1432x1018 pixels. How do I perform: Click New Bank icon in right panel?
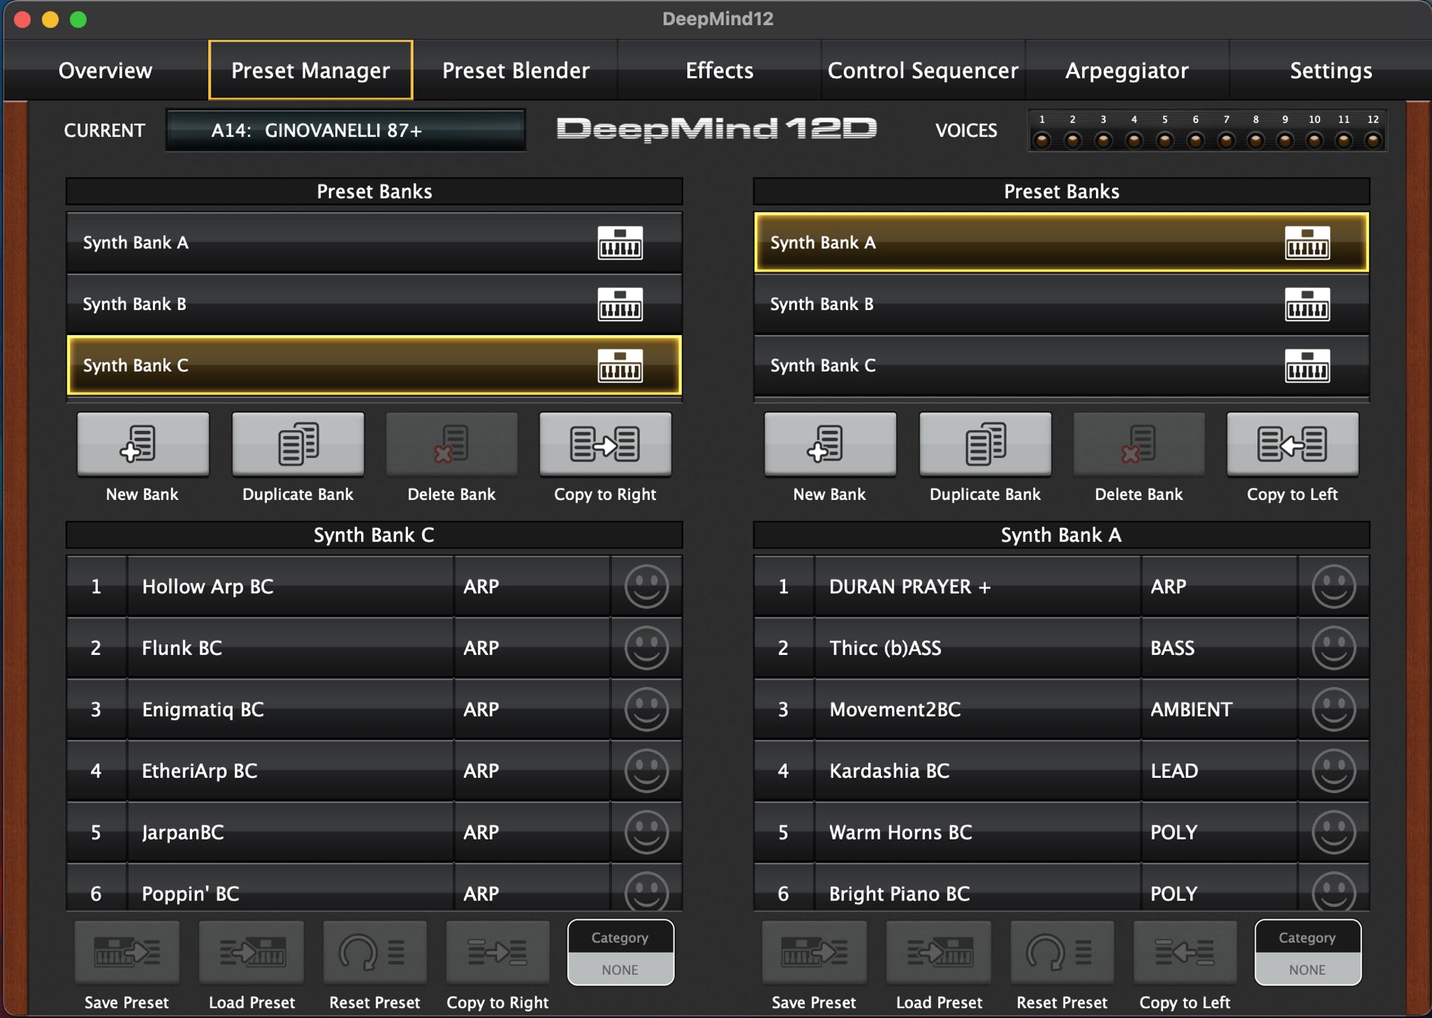tap(830, 444)
